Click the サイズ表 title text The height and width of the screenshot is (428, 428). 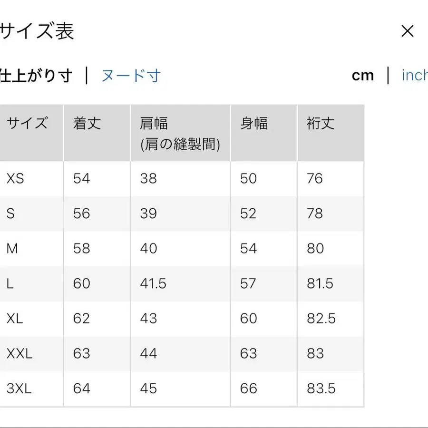coord(38,31)
